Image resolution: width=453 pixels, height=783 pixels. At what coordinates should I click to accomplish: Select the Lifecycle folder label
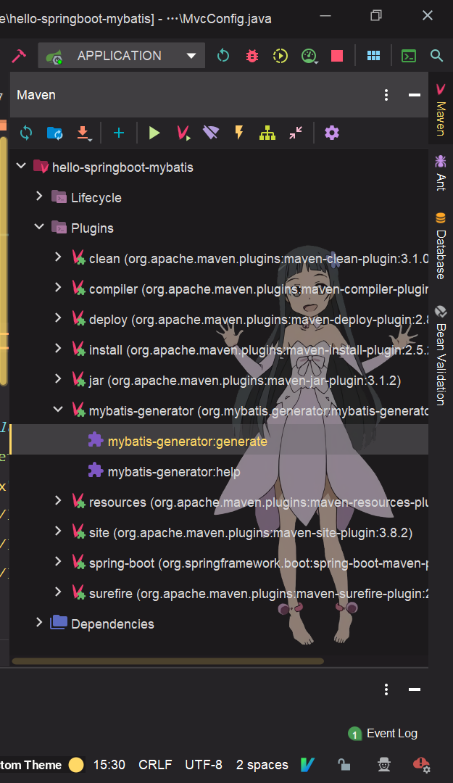96,198
